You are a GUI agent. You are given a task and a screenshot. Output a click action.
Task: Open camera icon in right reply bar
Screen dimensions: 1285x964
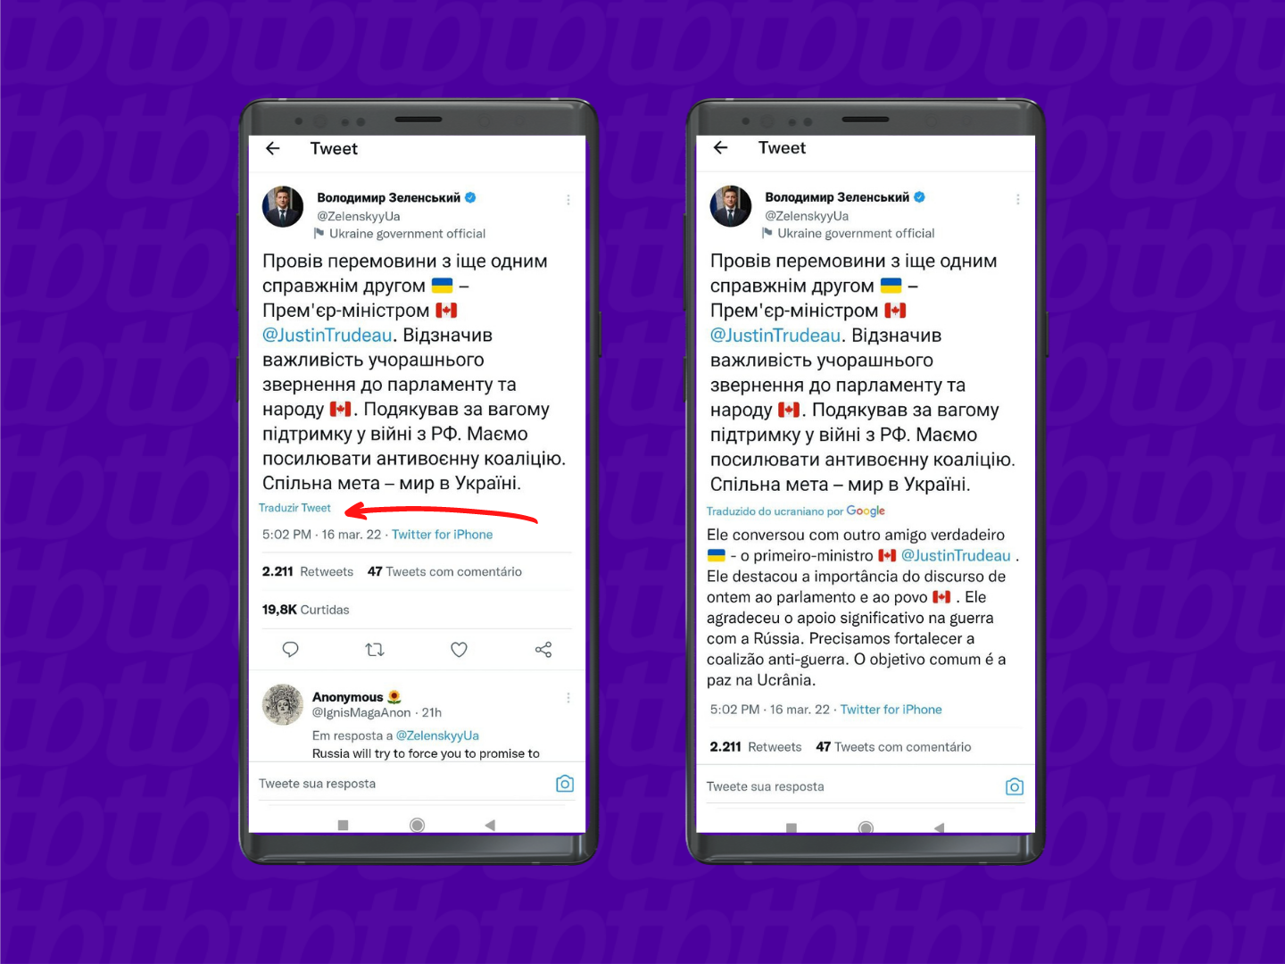pos(1015,786)
